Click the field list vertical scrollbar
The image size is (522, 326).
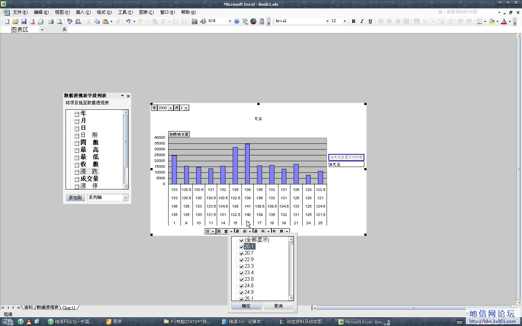click(126, 150)
